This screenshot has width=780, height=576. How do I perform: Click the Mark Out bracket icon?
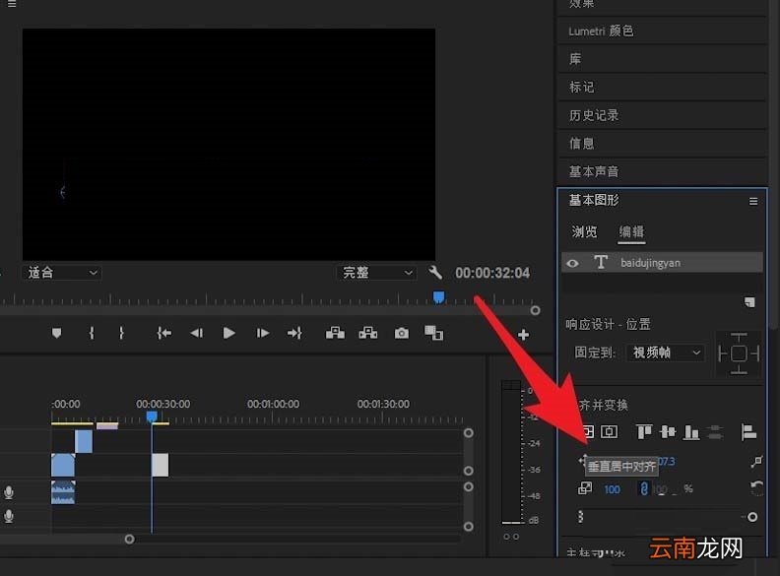coord(121,333)
